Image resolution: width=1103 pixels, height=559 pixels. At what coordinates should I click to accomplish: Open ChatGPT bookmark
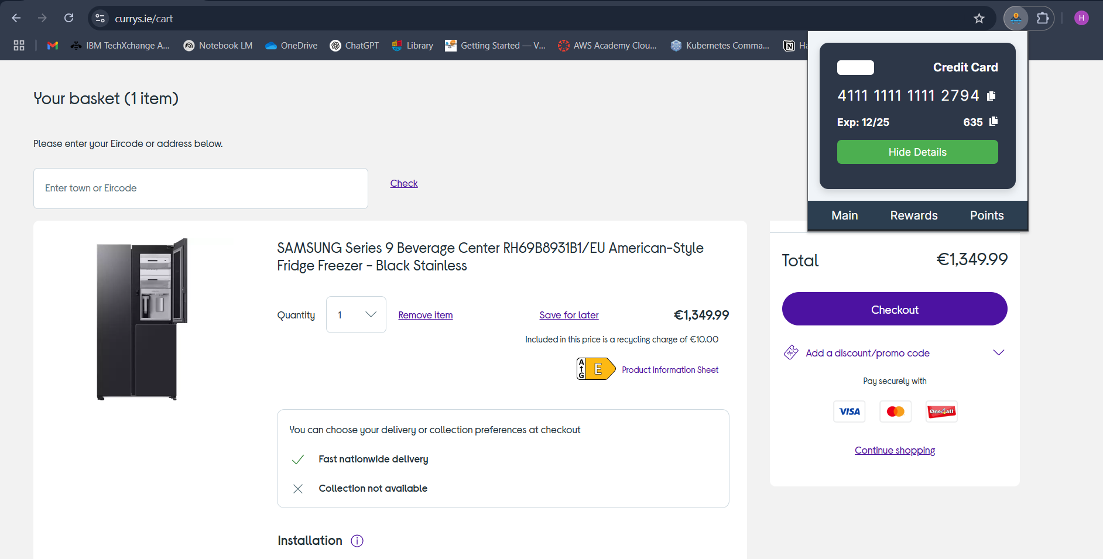tap(354, 46)
